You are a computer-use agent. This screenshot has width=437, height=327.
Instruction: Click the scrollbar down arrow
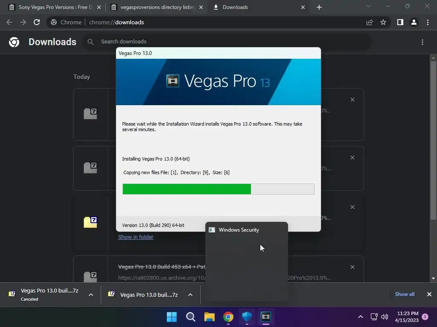(433, 278)
